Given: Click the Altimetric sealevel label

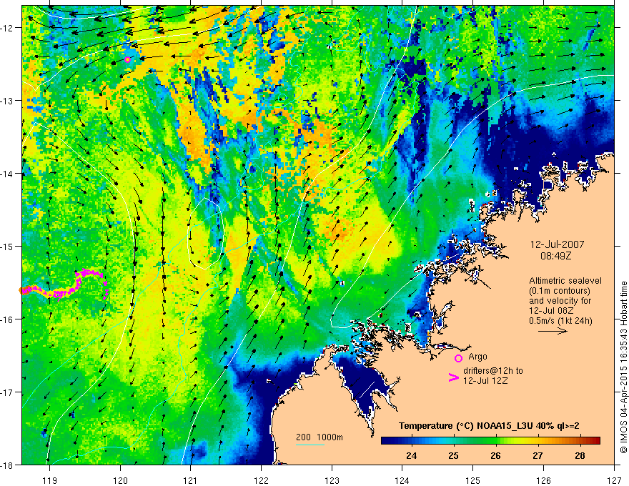Looking at the screenshot, I should (x=565, y=281).
